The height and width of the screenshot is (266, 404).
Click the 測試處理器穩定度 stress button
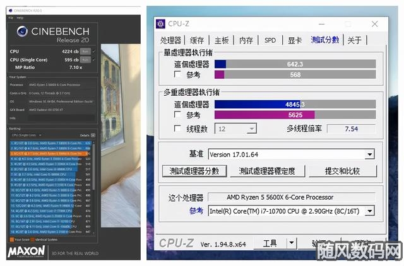pyautogui.click(x=267, y=171)
